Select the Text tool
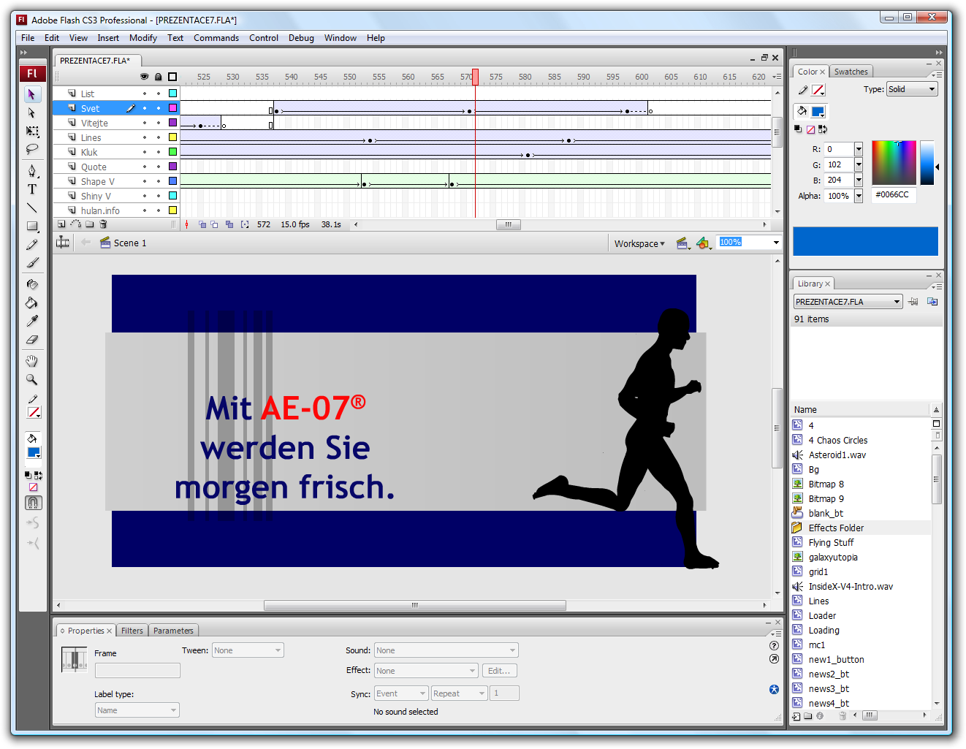This screenshot has width=966, height=749. [32, 189]
